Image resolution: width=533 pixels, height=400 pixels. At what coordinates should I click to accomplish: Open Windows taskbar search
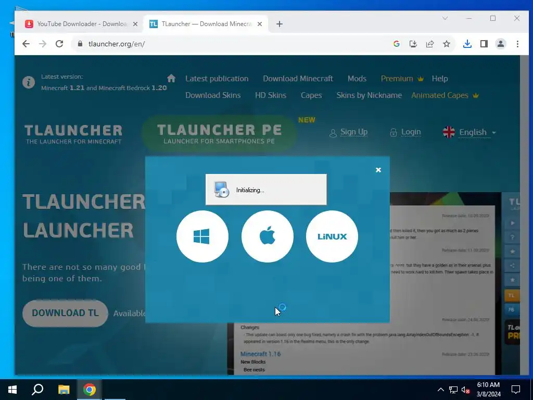pos(37,390)
